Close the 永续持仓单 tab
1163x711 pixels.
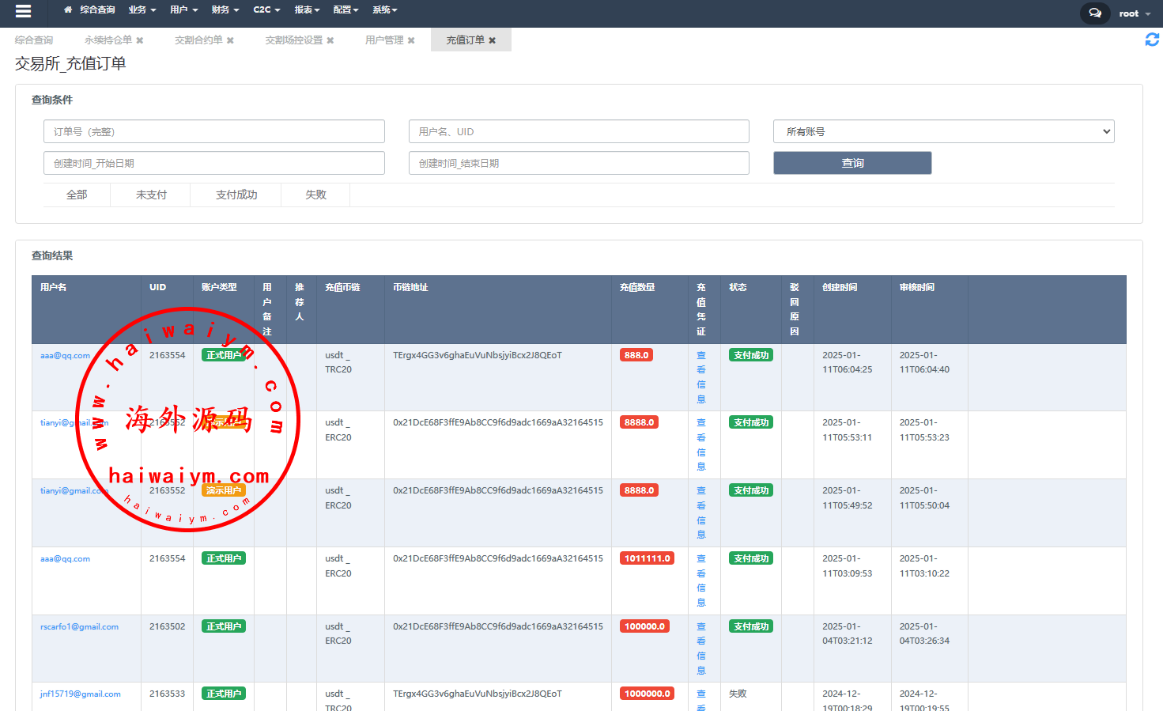tap(140, 40)
